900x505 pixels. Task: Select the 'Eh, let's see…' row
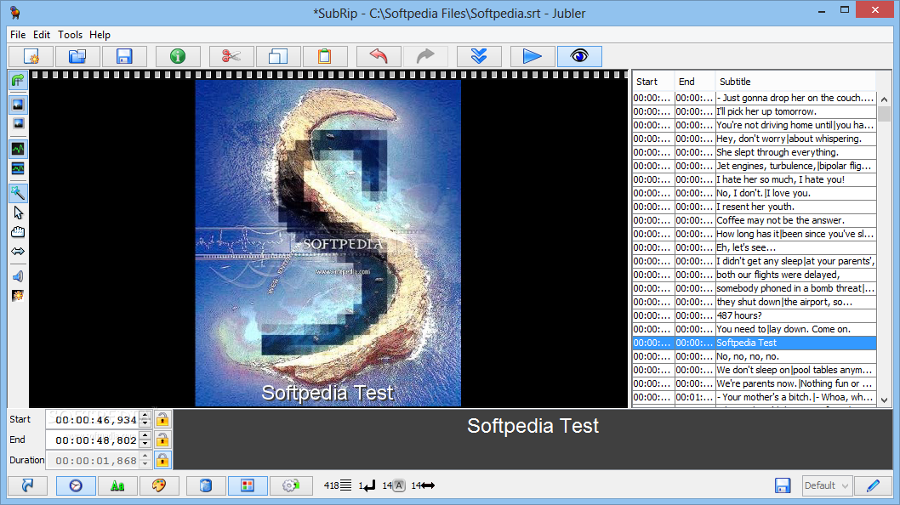coord(755,247)
